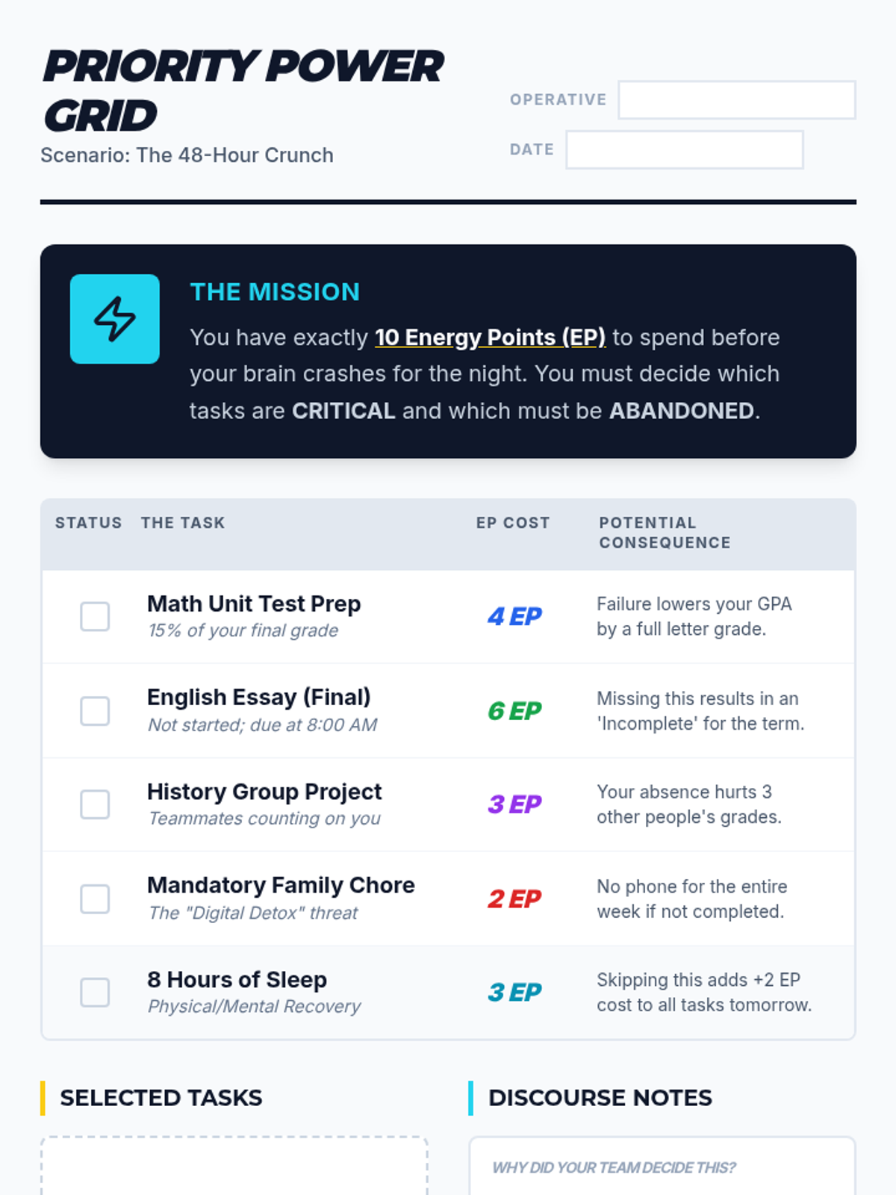Click the lightning bolt mission icon
The height and width of the screenshot is (1195, 896).
[114, 319]
